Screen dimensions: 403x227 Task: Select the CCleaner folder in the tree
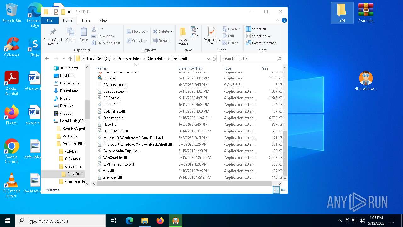(x=73, y=159)
